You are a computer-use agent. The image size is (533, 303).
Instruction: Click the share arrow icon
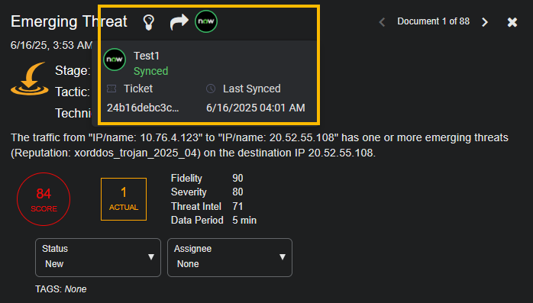click(x=179, y=22)
